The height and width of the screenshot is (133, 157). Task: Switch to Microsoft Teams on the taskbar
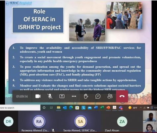point(121,108)
